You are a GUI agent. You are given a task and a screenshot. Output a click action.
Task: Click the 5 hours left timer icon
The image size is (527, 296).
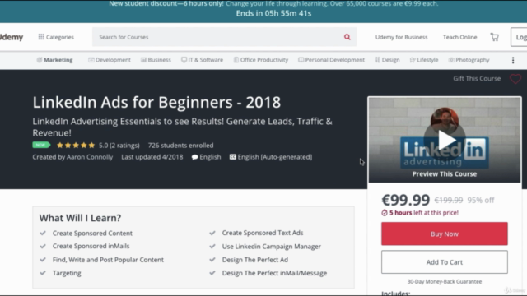coord(385,213)
